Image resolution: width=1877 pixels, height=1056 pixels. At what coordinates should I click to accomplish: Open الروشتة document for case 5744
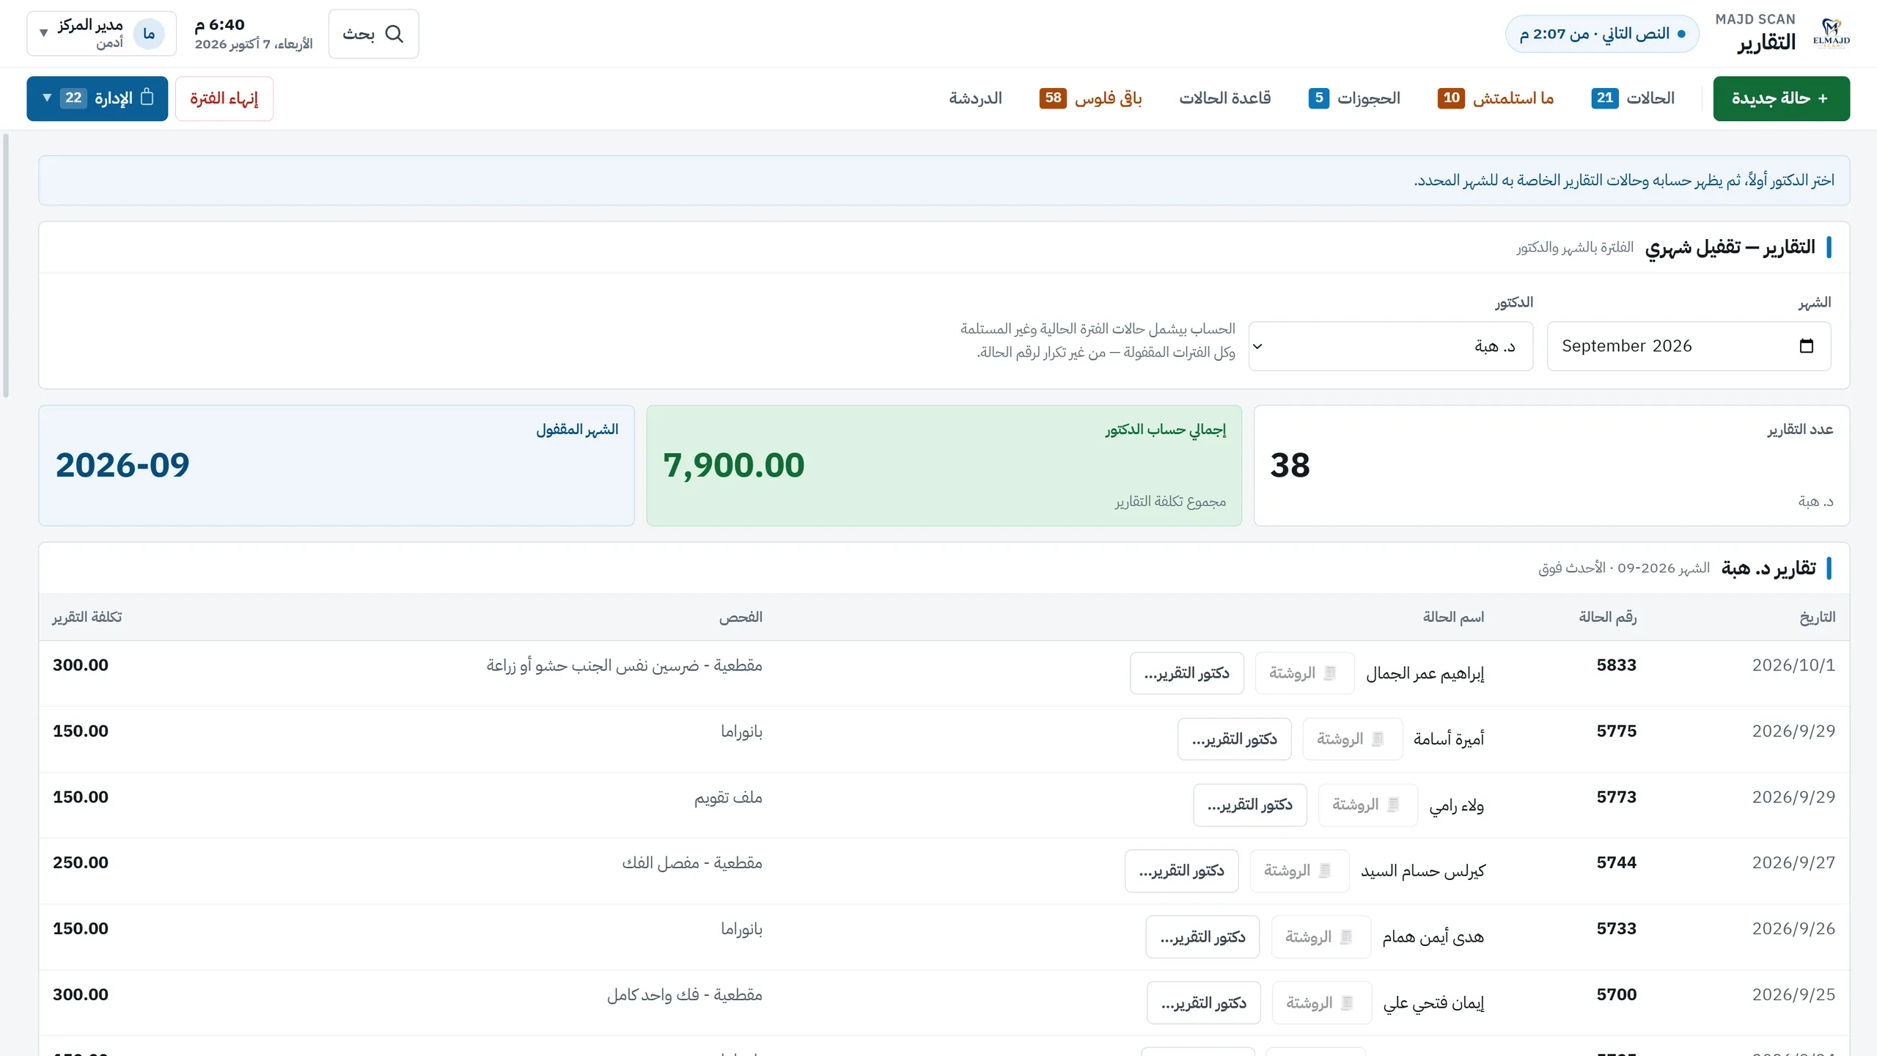pyautogui.click(x=1299, y=871)
